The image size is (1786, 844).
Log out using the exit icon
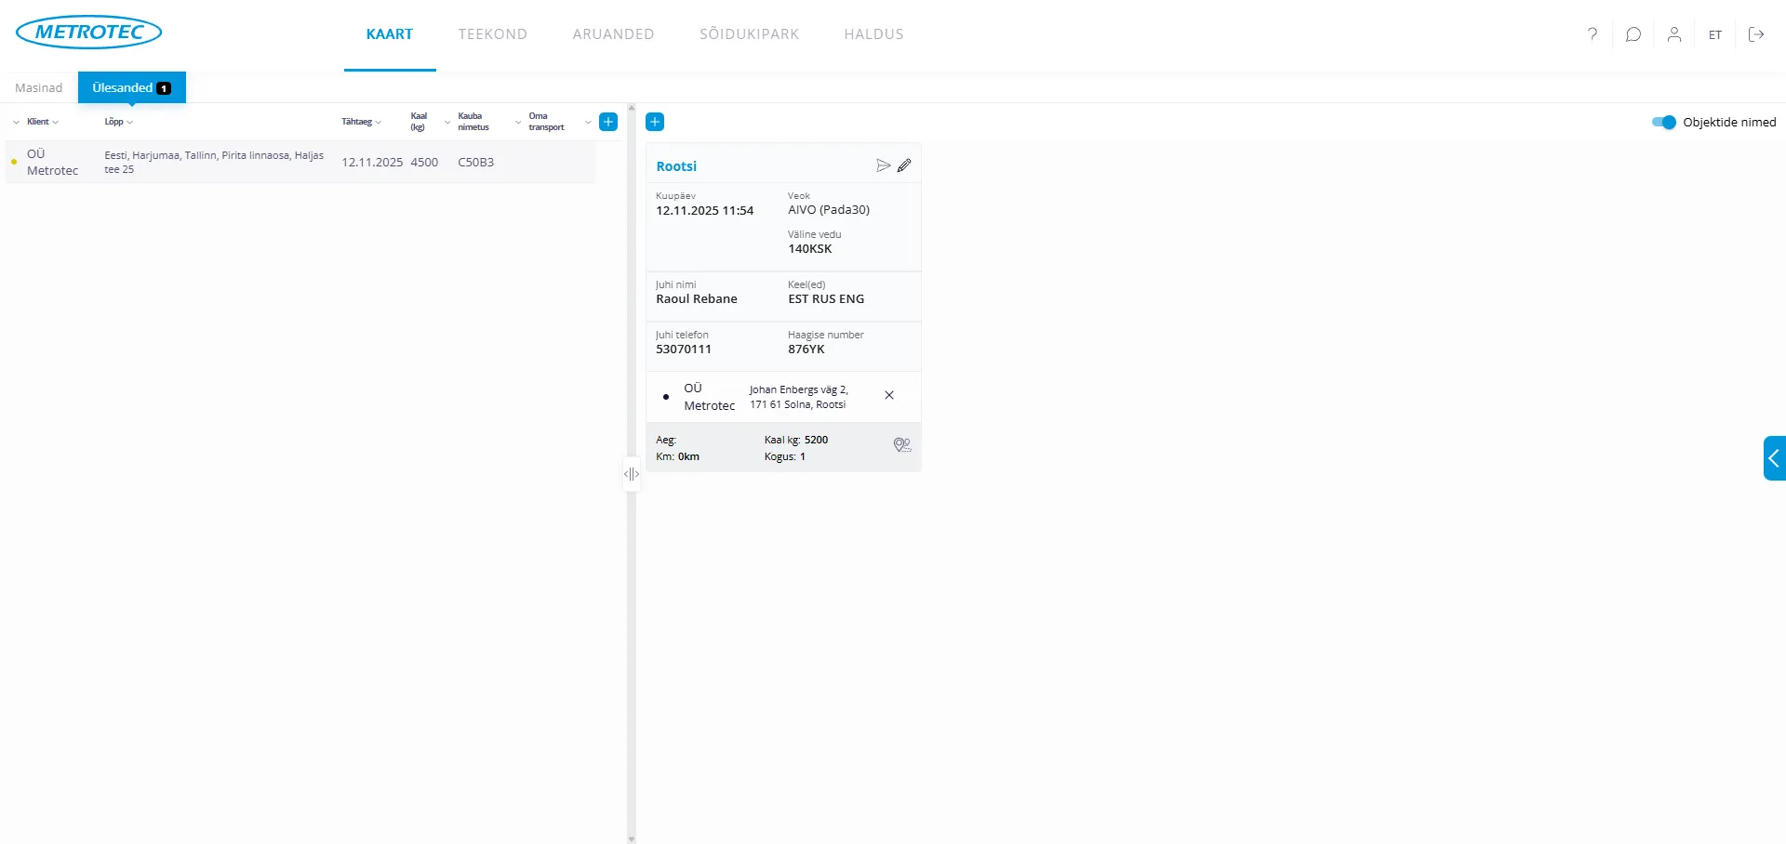[x=1756, y=34]
